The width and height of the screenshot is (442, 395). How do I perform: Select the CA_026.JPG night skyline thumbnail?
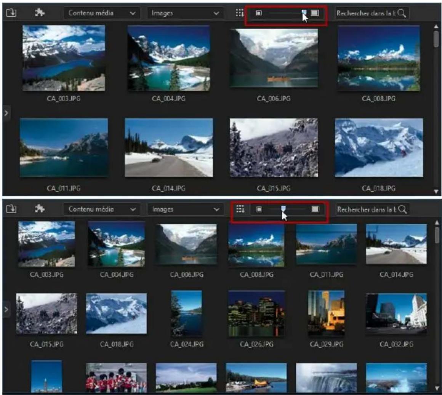pos(256,314)
